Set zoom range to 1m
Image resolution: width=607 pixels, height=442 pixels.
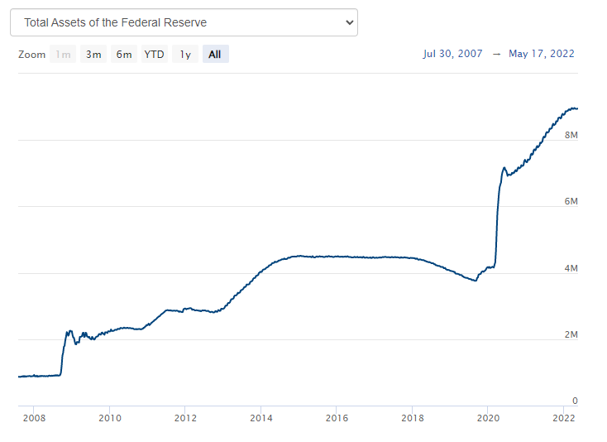[63, 55]
